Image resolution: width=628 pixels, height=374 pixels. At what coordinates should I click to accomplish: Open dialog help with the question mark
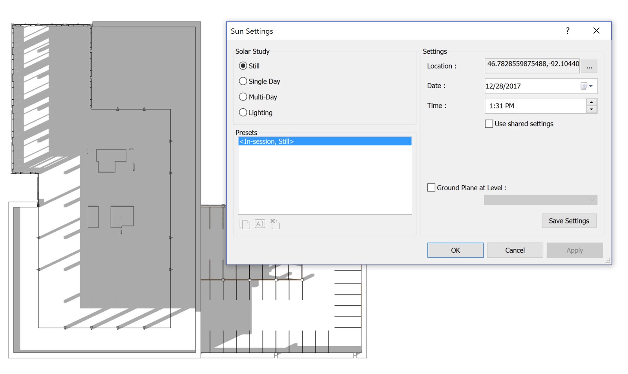point(567,31)
